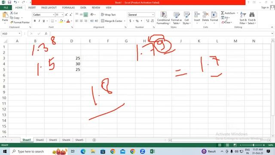Screen dimensions: 275x155
Task: Switch to Sheet2 tab
Action: point(40,140)
